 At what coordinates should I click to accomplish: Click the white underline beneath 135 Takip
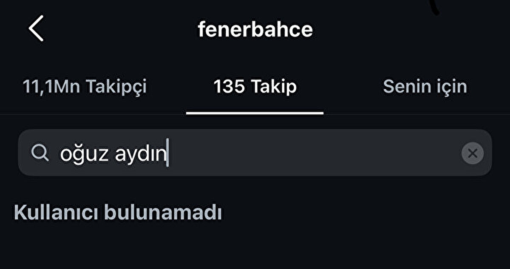point(255,113)
